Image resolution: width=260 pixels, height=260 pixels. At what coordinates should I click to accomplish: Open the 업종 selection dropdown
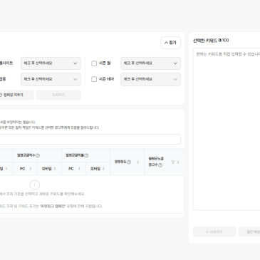[x=51, y=79]
